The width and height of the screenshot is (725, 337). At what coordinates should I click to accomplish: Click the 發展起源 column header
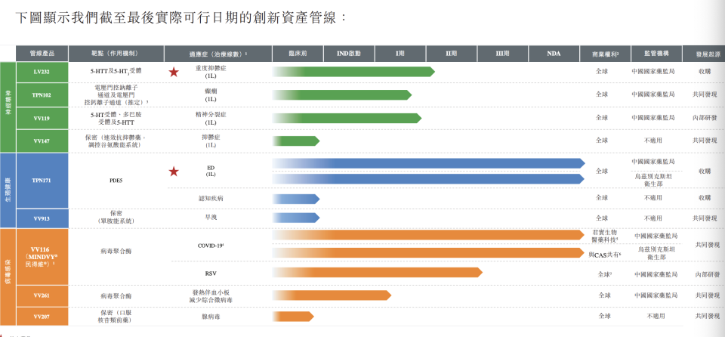click(704, 54)
